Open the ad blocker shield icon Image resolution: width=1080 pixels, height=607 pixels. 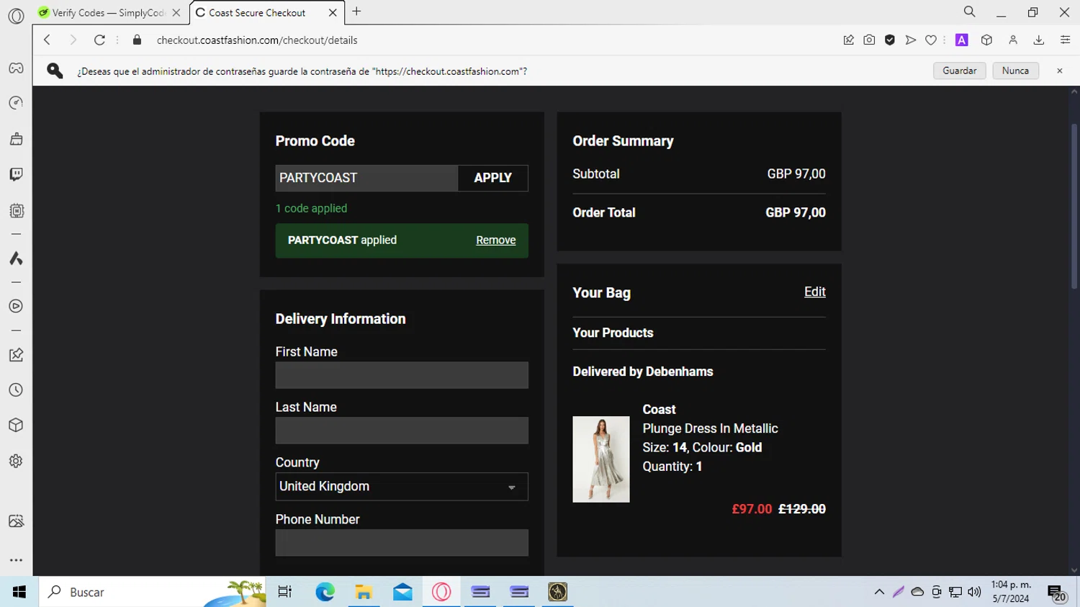pos(890,40)
